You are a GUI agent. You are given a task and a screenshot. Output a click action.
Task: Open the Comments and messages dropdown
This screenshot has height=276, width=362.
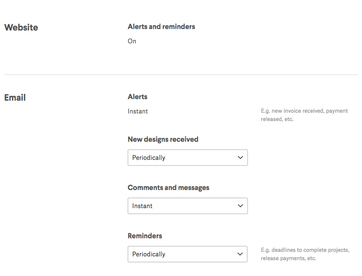[x=187, y=206]
